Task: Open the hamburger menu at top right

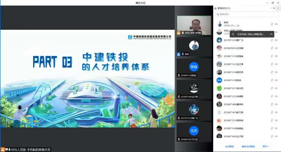Action: [278, 8]
